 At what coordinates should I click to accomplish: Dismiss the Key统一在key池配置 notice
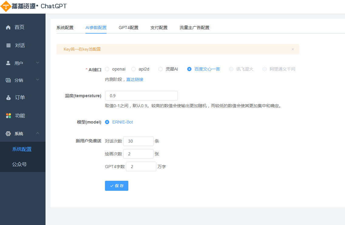click(x=293, y=49)
